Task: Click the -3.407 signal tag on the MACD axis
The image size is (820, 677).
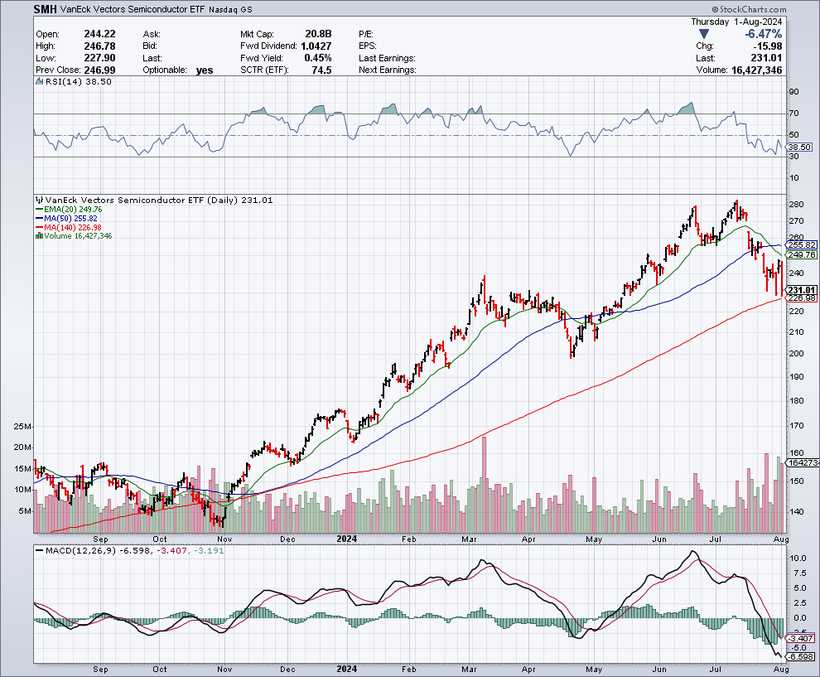Action: click(x=801, y=638)
